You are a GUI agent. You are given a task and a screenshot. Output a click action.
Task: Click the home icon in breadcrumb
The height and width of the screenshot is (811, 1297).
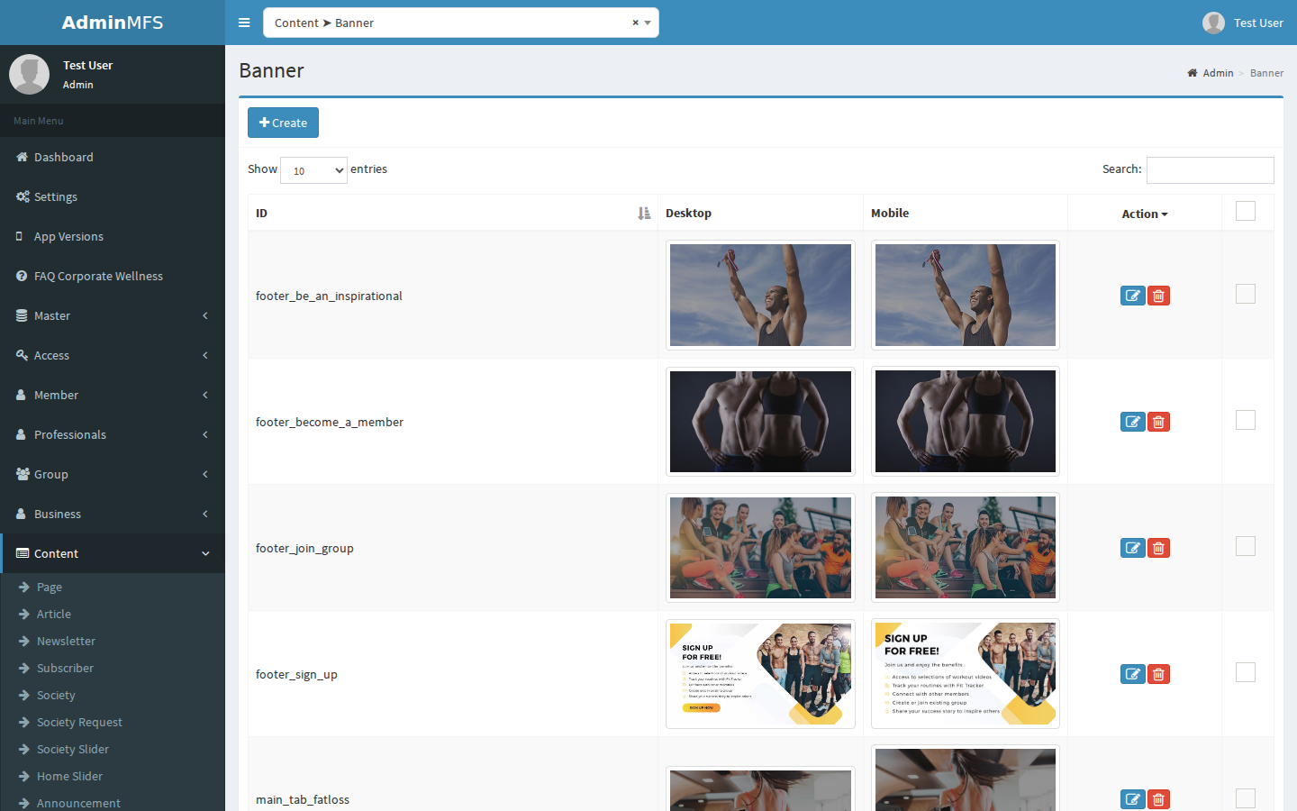(1193, 73)
